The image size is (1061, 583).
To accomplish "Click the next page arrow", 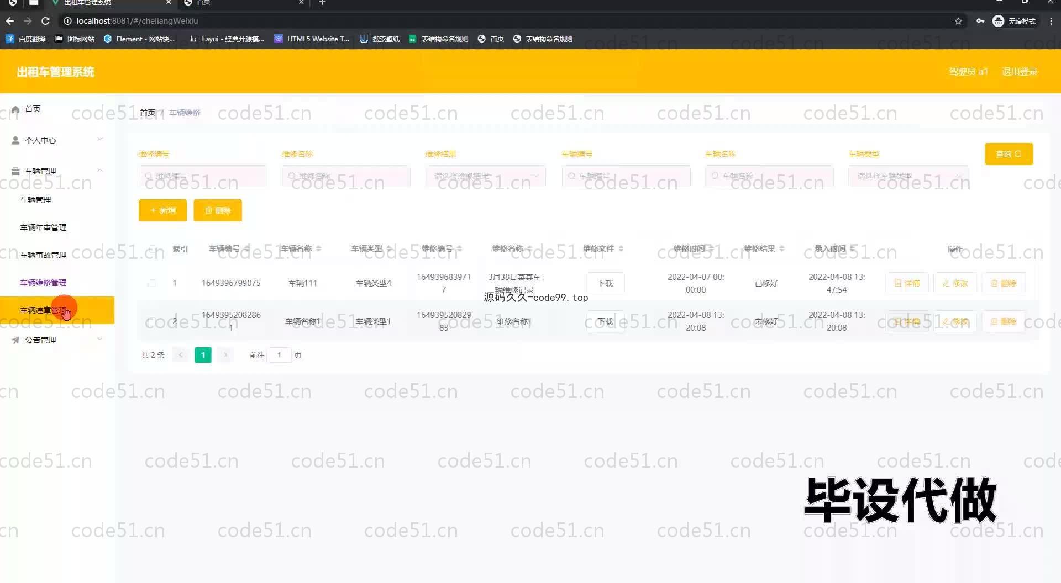I will pyautogui.click(x=225, y=355).
